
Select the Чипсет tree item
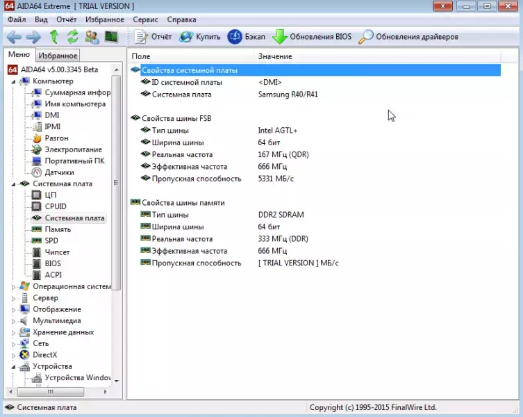[x=51, y=252]
